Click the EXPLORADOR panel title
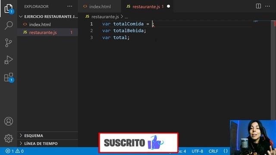Viewport: 276px width, 155px height. click(x=36, y=6)
